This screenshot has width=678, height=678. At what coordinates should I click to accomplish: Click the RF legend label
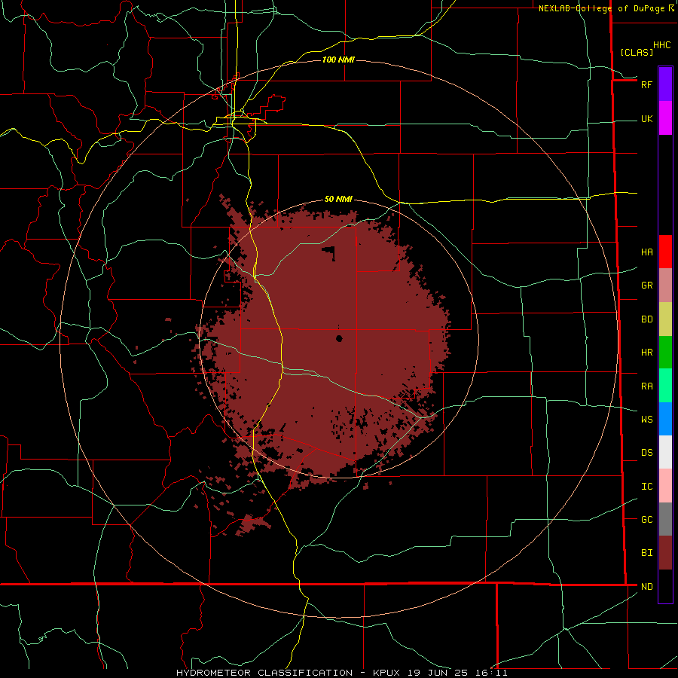646,84
